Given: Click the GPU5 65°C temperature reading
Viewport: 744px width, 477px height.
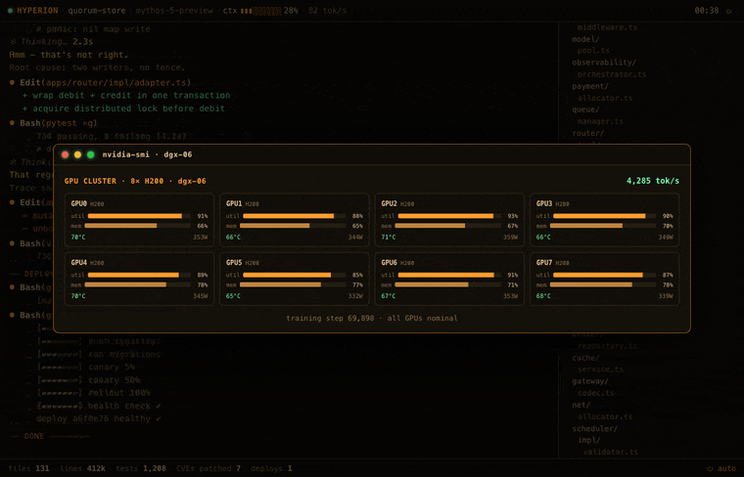Looking at the screenshot, I should 233,296.
